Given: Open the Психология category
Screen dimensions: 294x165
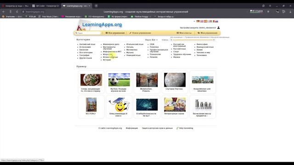Looking at the screenshot, I should coord(155,55).
